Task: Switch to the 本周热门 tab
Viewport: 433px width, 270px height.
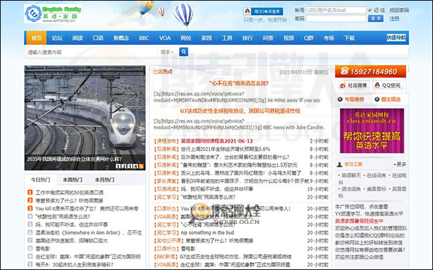Action: point(74,180)
